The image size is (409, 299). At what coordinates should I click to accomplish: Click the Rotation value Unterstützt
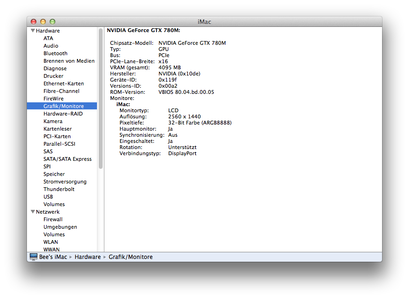[x=183, y=147]
